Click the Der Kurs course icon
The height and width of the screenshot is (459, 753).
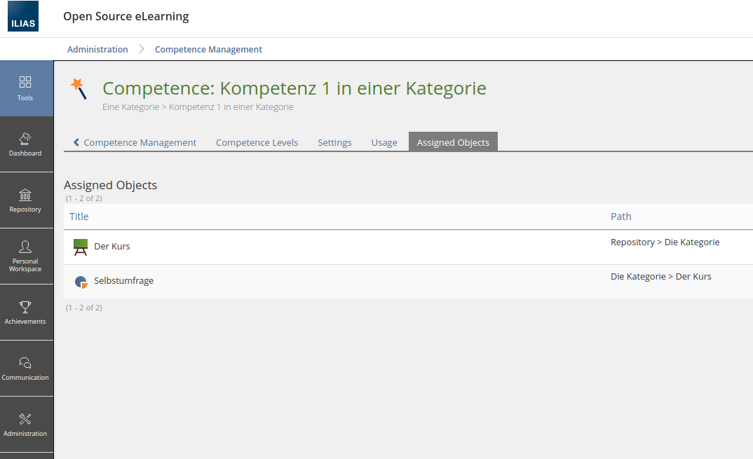point(81,247)
